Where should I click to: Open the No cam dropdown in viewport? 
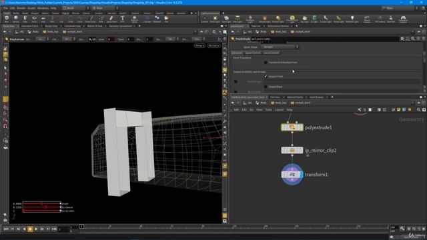coord(213,46)
